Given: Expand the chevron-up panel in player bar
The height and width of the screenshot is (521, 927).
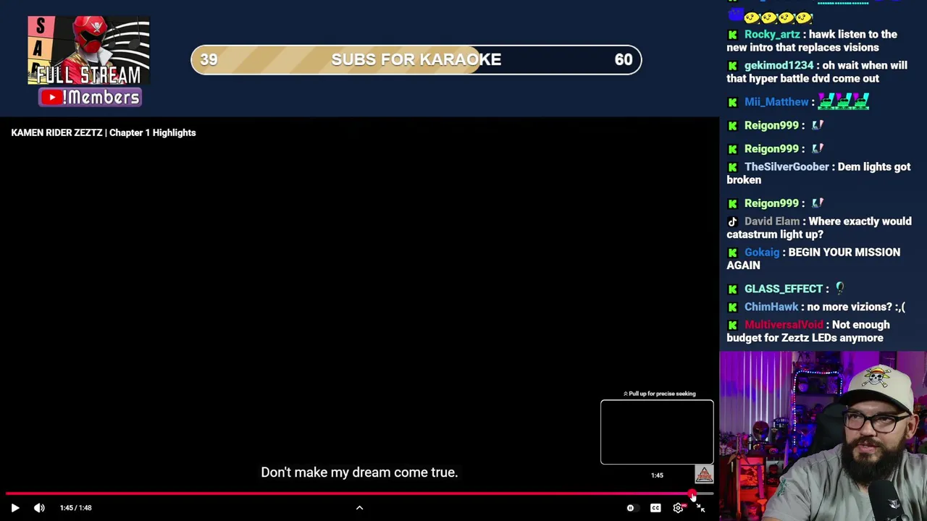Looking at the screenshot, I should point(359,508).
